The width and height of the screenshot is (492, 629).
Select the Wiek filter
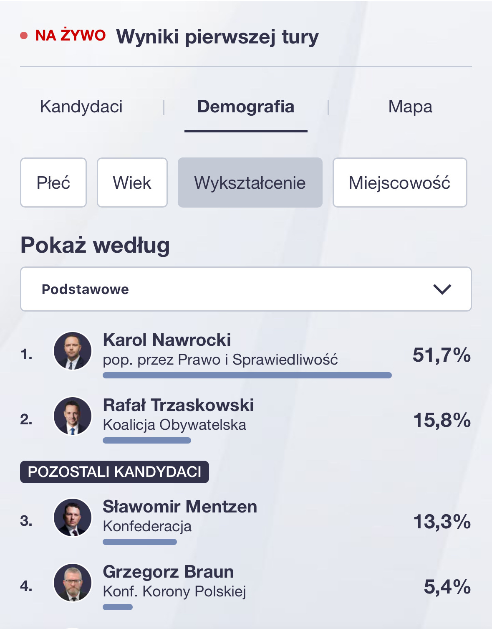pos(132,183)
